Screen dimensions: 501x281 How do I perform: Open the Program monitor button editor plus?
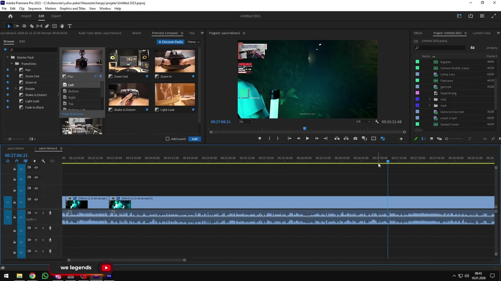click(401, 139)
